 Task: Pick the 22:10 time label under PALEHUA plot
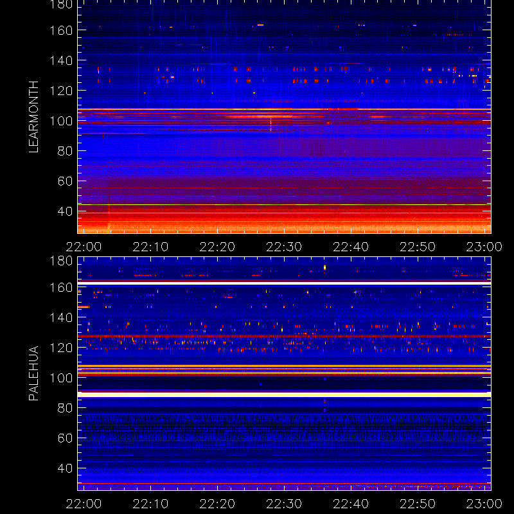click(150, 504)
